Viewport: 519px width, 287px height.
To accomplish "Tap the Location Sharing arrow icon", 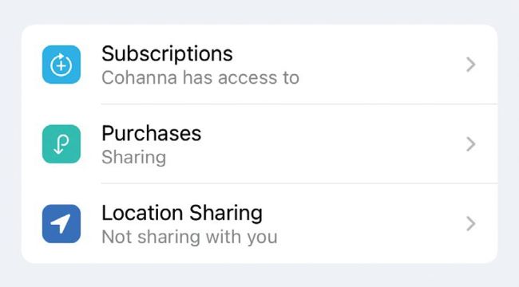I will tap(61, 224).
